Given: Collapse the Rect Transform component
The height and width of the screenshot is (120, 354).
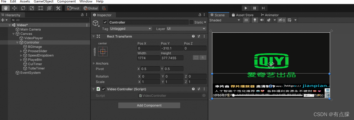Looking at the screenshot, I should pyautogui.click(x=93, y=36).
